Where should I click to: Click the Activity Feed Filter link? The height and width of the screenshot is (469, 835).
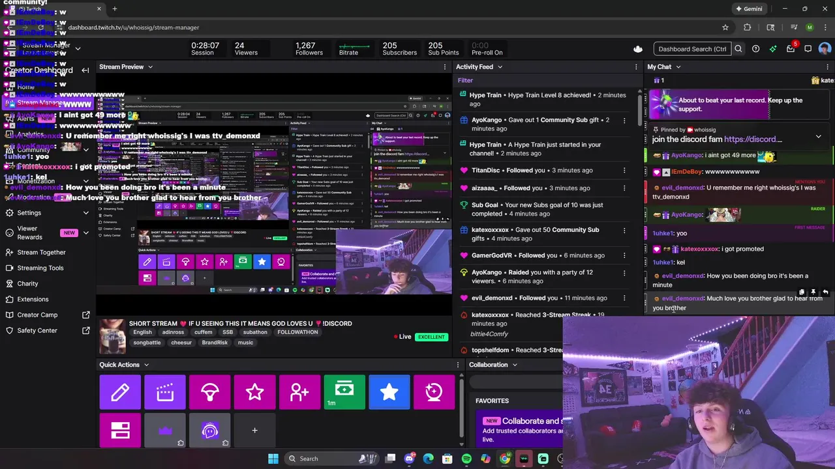point(465,81)
